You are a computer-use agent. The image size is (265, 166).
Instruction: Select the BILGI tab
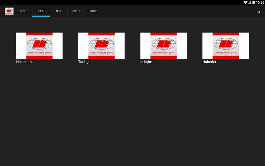[x=41, y=11]
